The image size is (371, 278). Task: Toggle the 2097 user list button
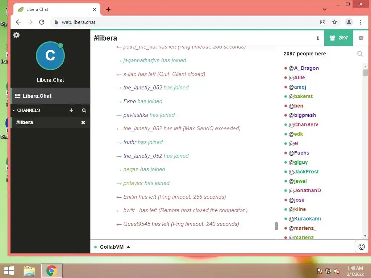point(339,38)
